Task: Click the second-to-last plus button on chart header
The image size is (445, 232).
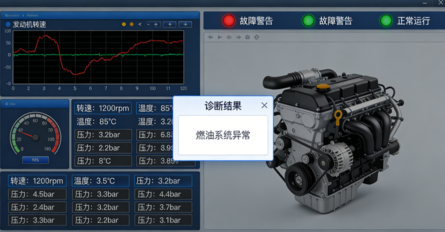Action: pyautogui.click(x=169, y=24)
